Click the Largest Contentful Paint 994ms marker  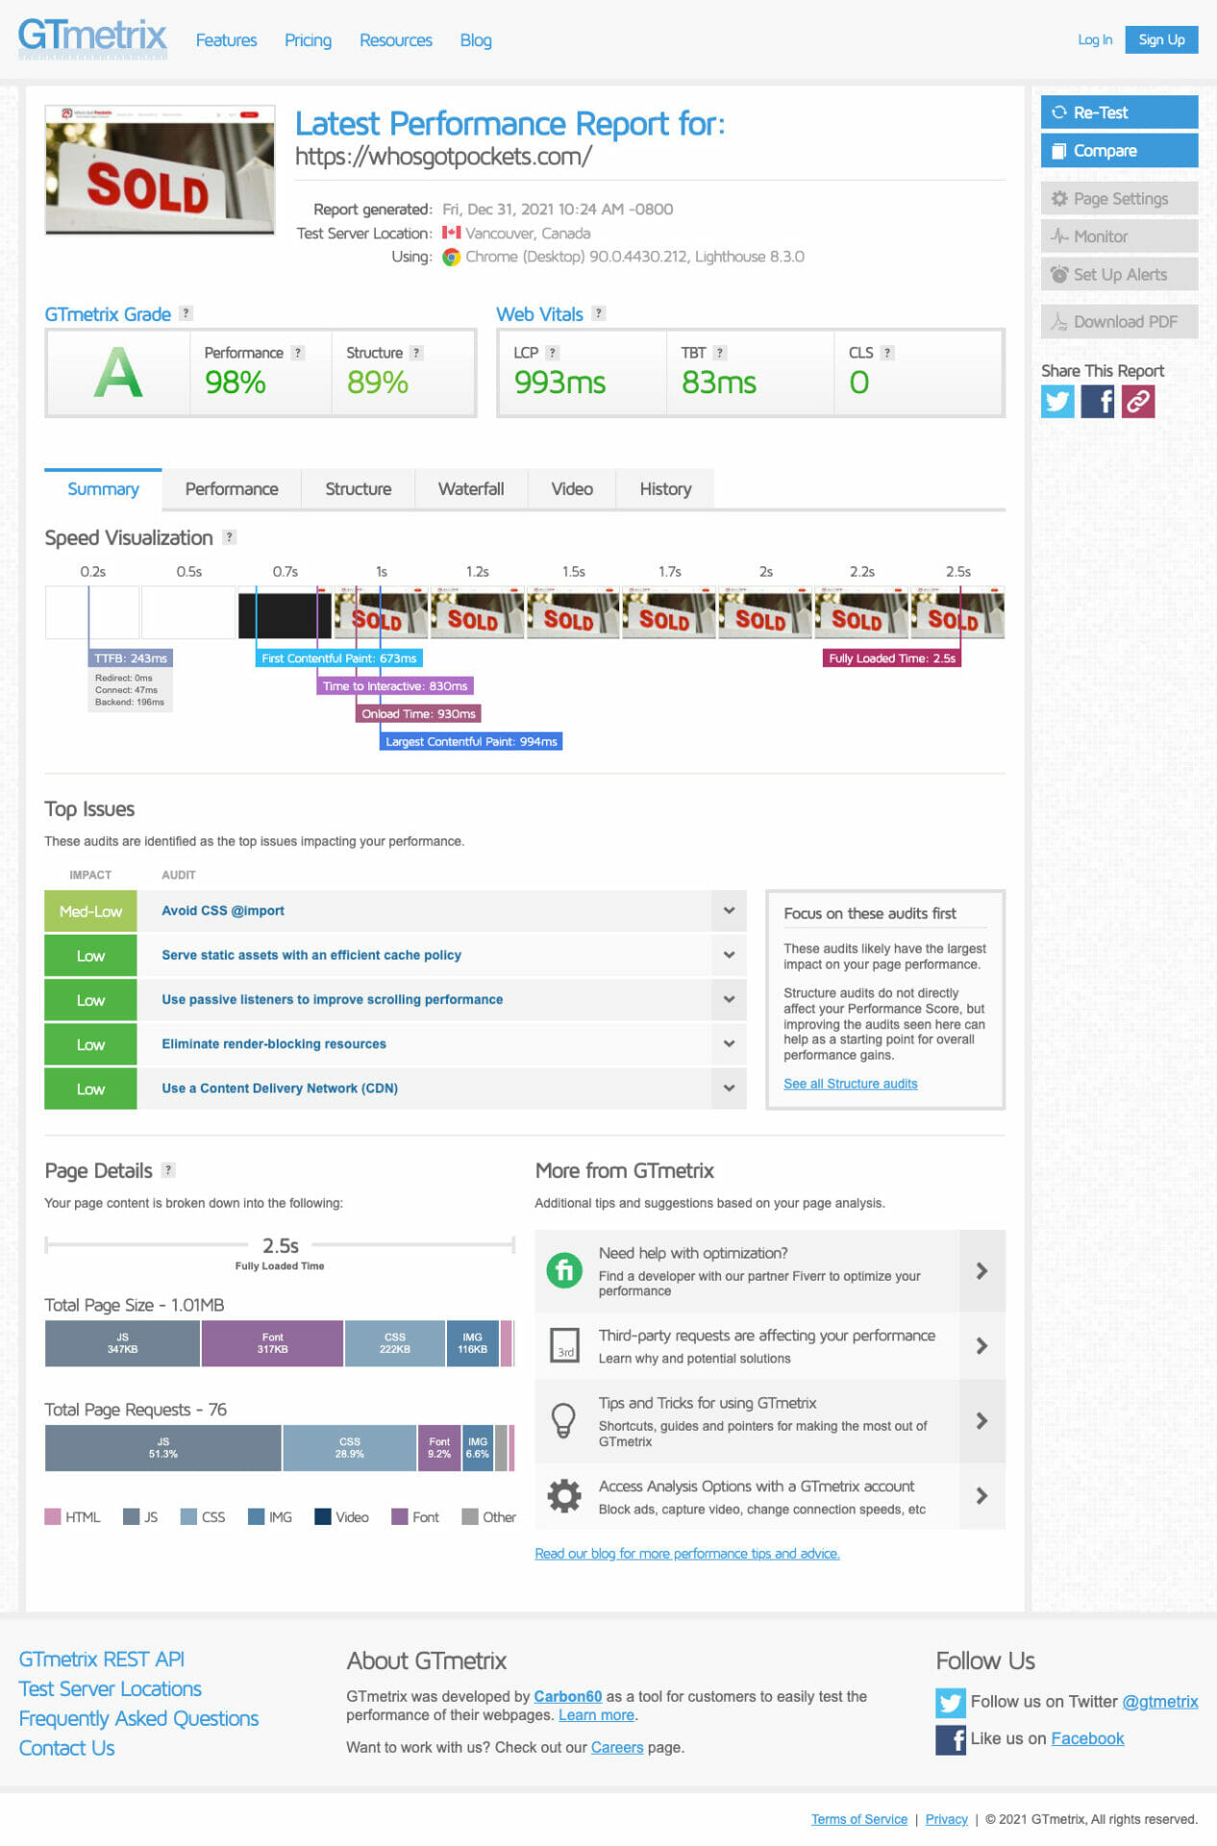tap(471, 741)
